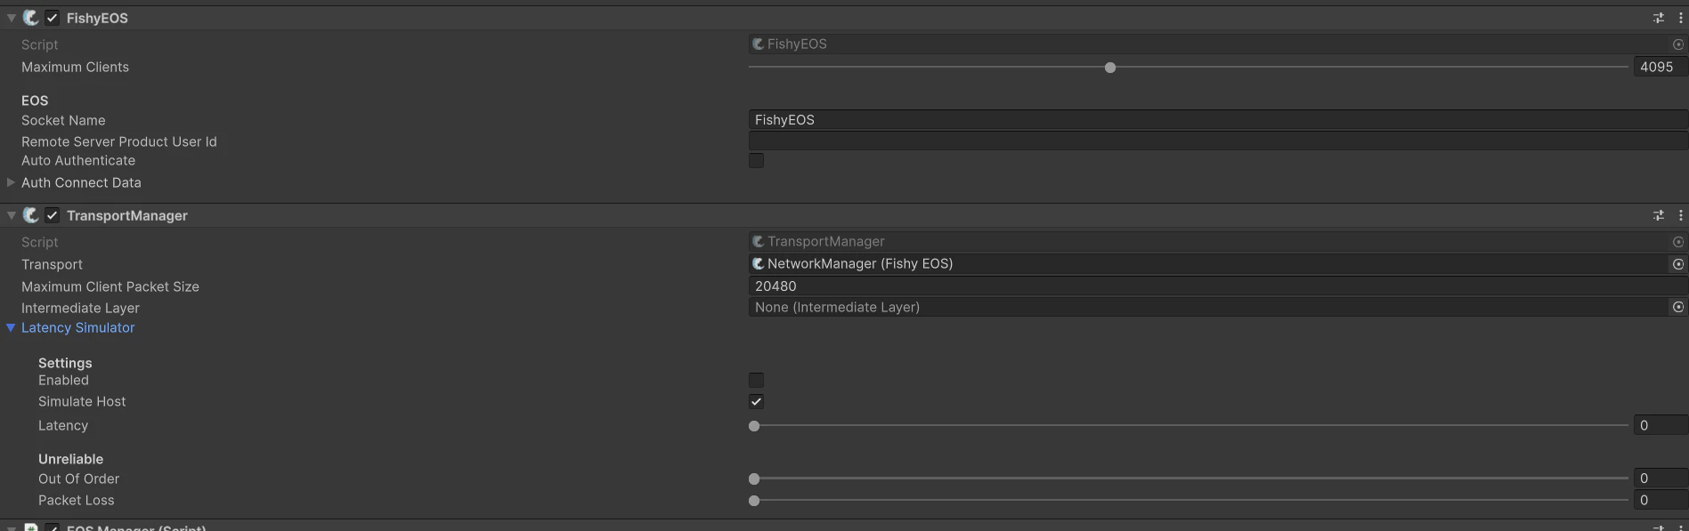Disable the TransportManager component checkbox
Image resolution: width=1689 pixels, height=531 pixels.
(53, 215)
